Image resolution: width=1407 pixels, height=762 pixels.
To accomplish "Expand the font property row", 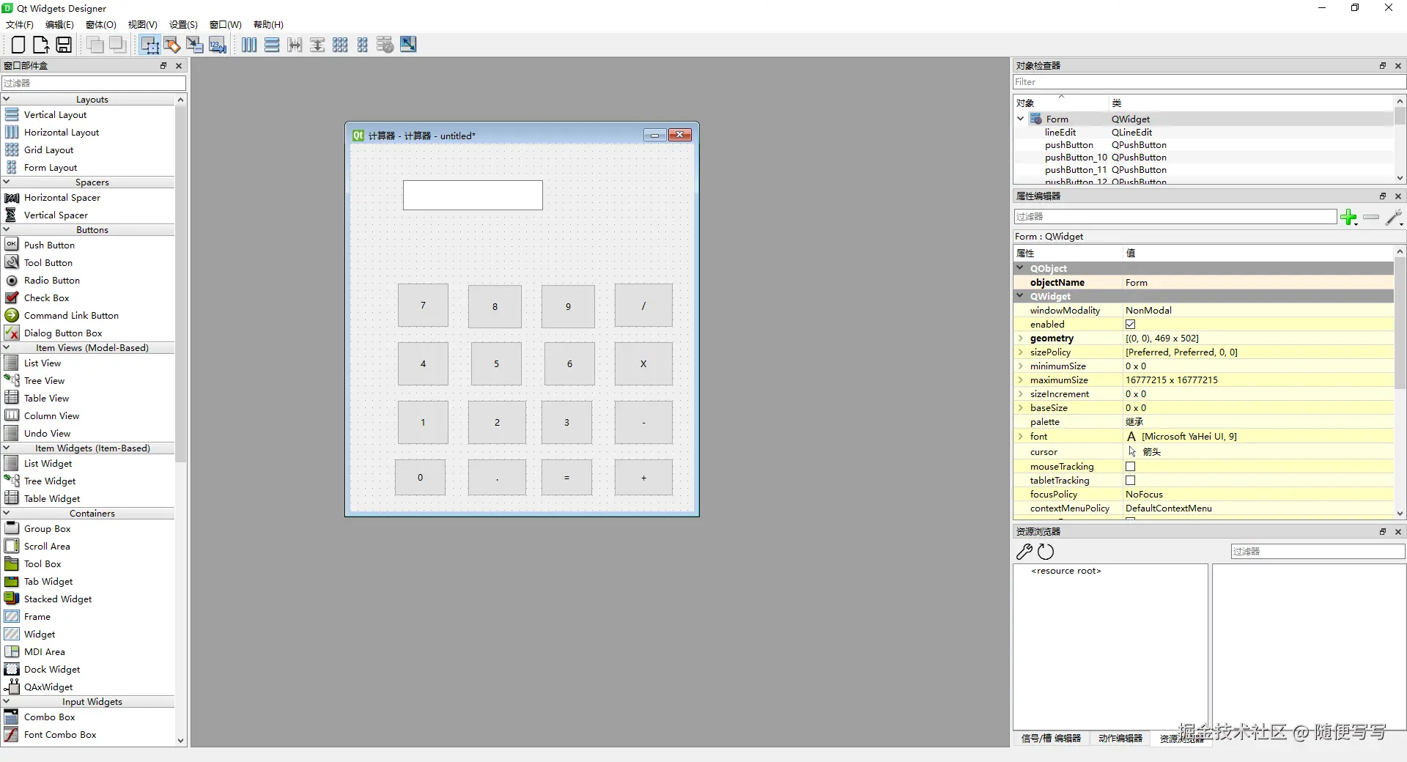I will tap(1020, 436).
